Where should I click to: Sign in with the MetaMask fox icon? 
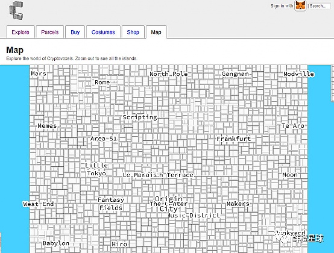point(300,5)
